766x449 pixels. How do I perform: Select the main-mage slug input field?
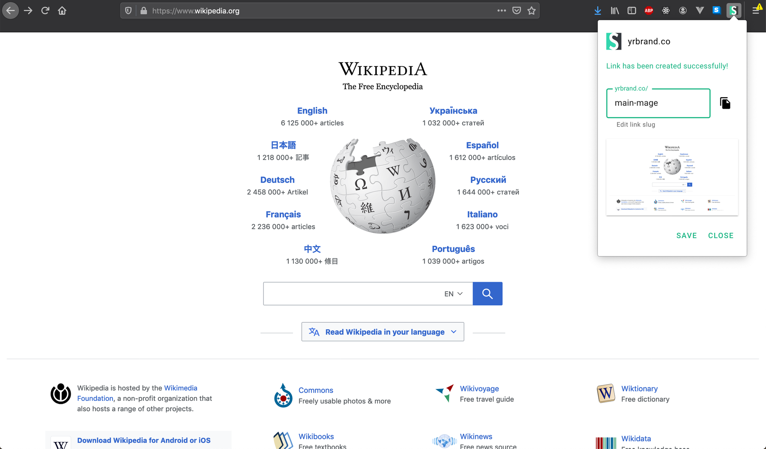click(x=658, y=103)
